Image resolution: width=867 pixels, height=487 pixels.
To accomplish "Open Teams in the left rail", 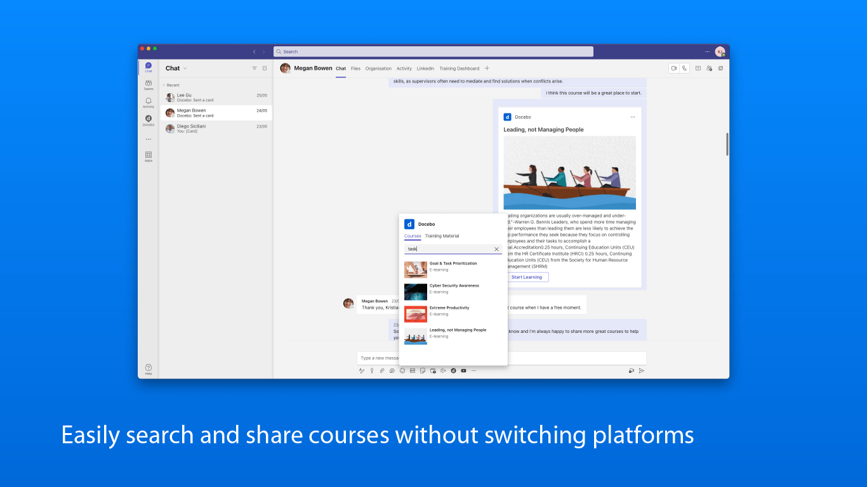I will tap(148, 85).
